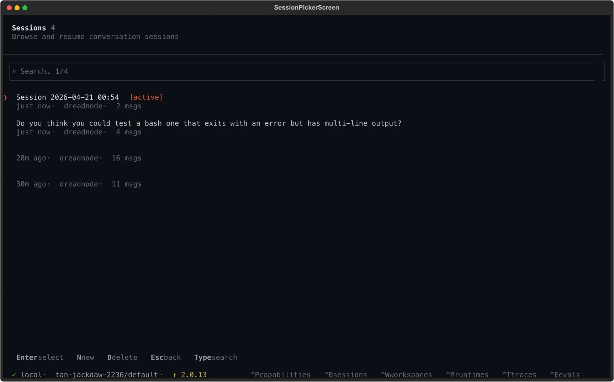Click the orange selection chevron beside active session
The height and width of the screenshot is (382, 614).
coord(5,97)
